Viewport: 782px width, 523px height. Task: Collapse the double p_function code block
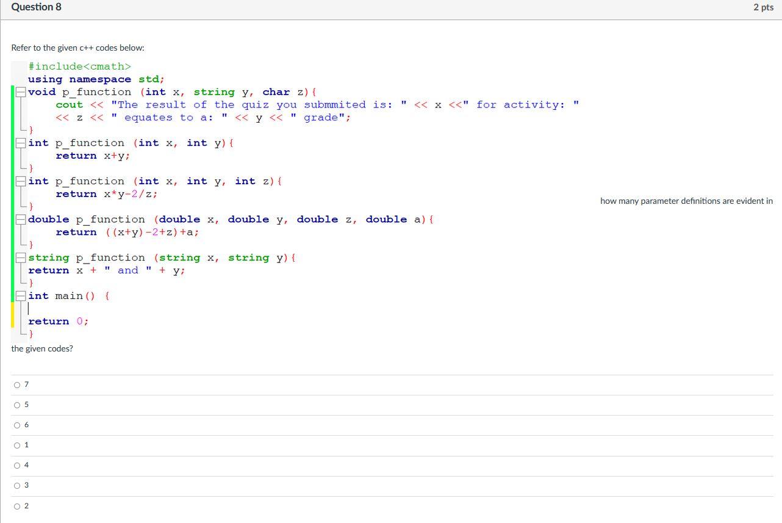click(x=21, y=219)
